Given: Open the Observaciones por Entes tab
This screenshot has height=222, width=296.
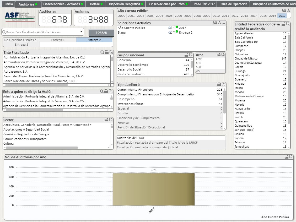Looking at the screenshot, I should [x=168, y=4].
